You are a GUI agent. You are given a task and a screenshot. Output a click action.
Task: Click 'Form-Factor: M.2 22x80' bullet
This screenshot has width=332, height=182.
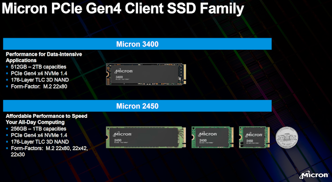[39, 86]
